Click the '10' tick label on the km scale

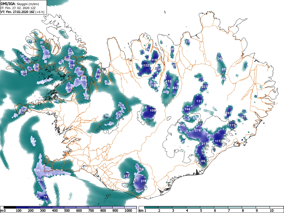coord(271,211)
